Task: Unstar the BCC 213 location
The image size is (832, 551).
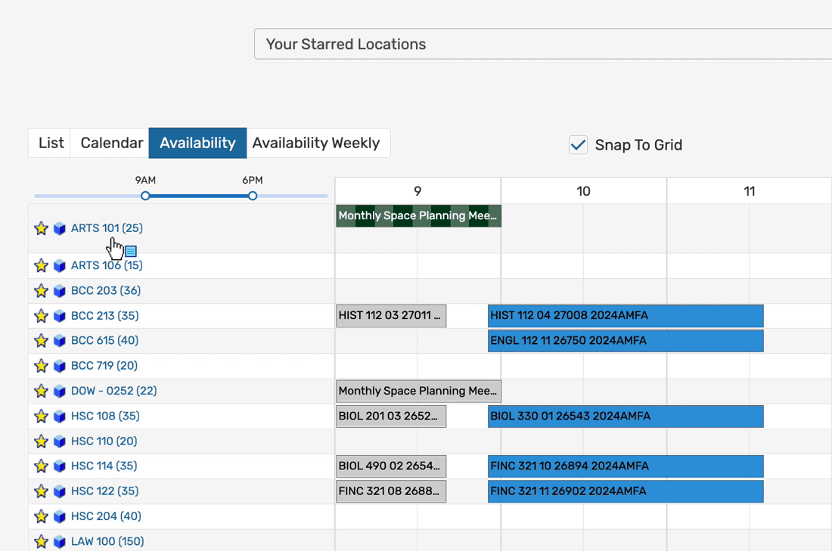Action: 41,316
